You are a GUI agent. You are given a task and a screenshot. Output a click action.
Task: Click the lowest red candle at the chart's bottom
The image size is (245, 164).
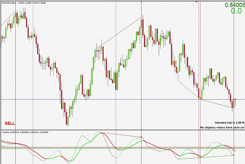coord(66,118)
